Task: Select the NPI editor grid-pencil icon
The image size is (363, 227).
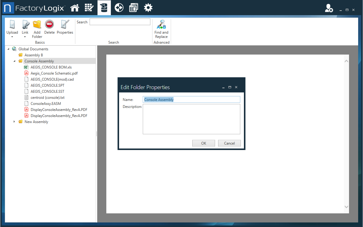Action: tap(89, 7)
